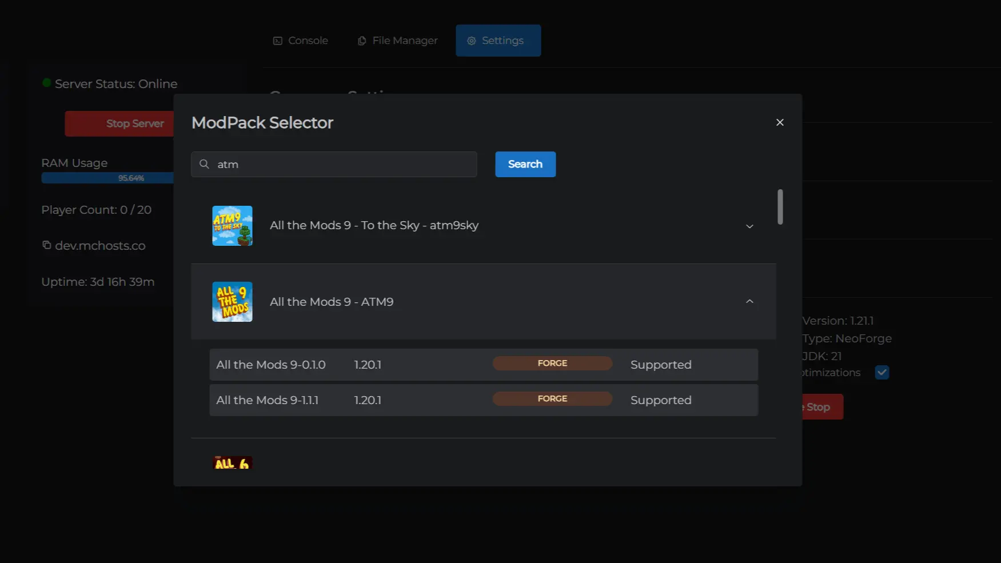Select the All the Mods 6 pack thumbnail
1001x563 pixels.
232,463
